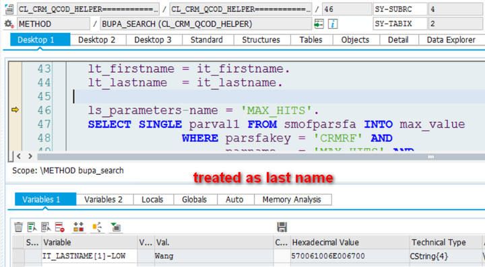Click the blue info icon beside BUPA_SEARCH
This screenshot has height=267, width=485.
(x=333, y=24)
